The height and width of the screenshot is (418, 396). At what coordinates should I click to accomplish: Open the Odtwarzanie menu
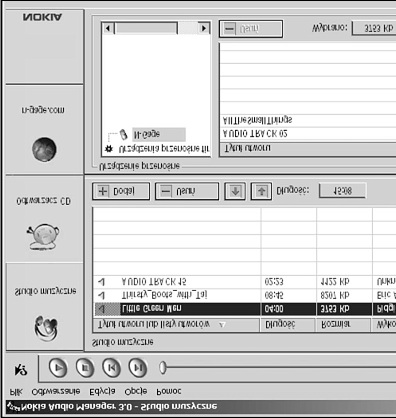click(56, 392)
